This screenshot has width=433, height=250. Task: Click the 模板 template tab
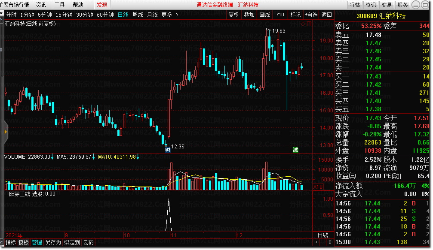(24, 243)
